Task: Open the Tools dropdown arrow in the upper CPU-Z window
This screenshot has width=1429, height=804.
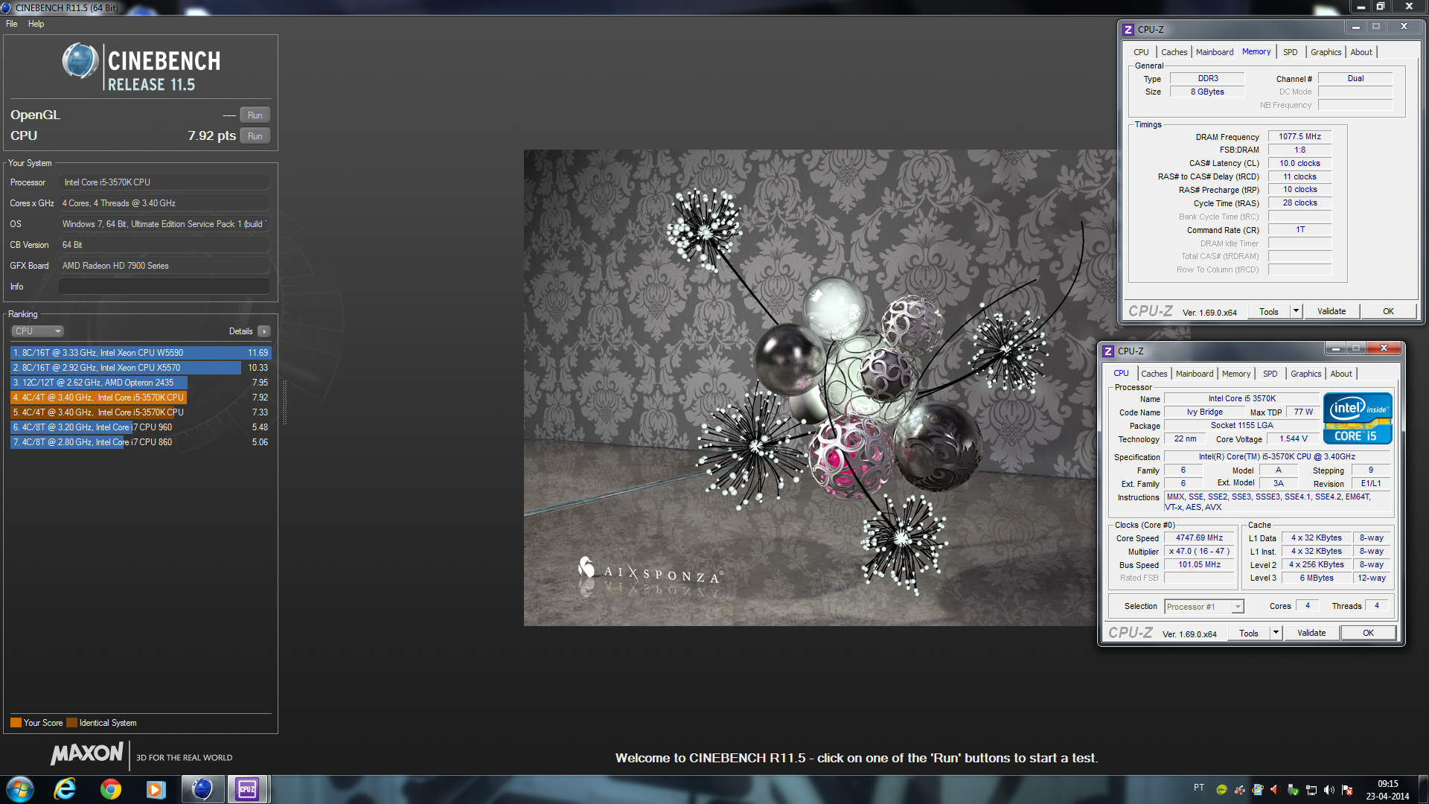Action: [1296, 311]
